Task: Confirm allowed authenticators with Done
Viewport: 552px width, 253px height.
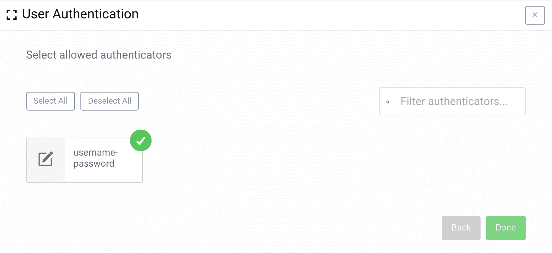Action: coord(506,228)
